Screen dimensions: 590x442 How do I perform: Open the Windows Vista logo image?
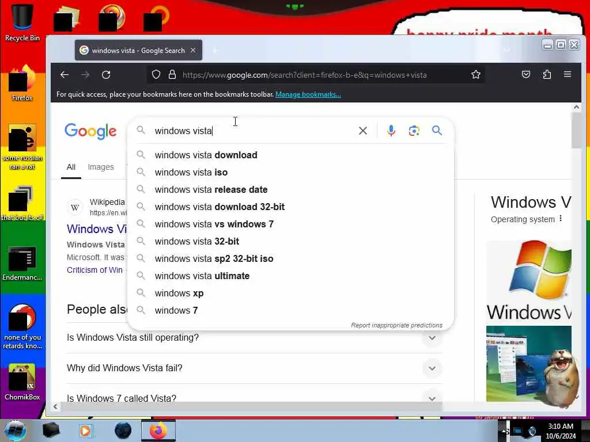[x=529, y=281]
